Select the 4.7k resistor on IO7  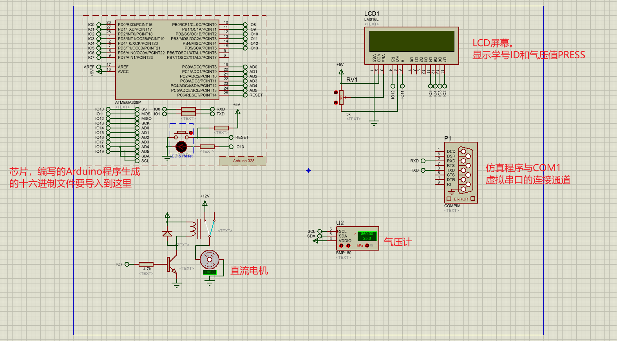[x=146, y=264]
